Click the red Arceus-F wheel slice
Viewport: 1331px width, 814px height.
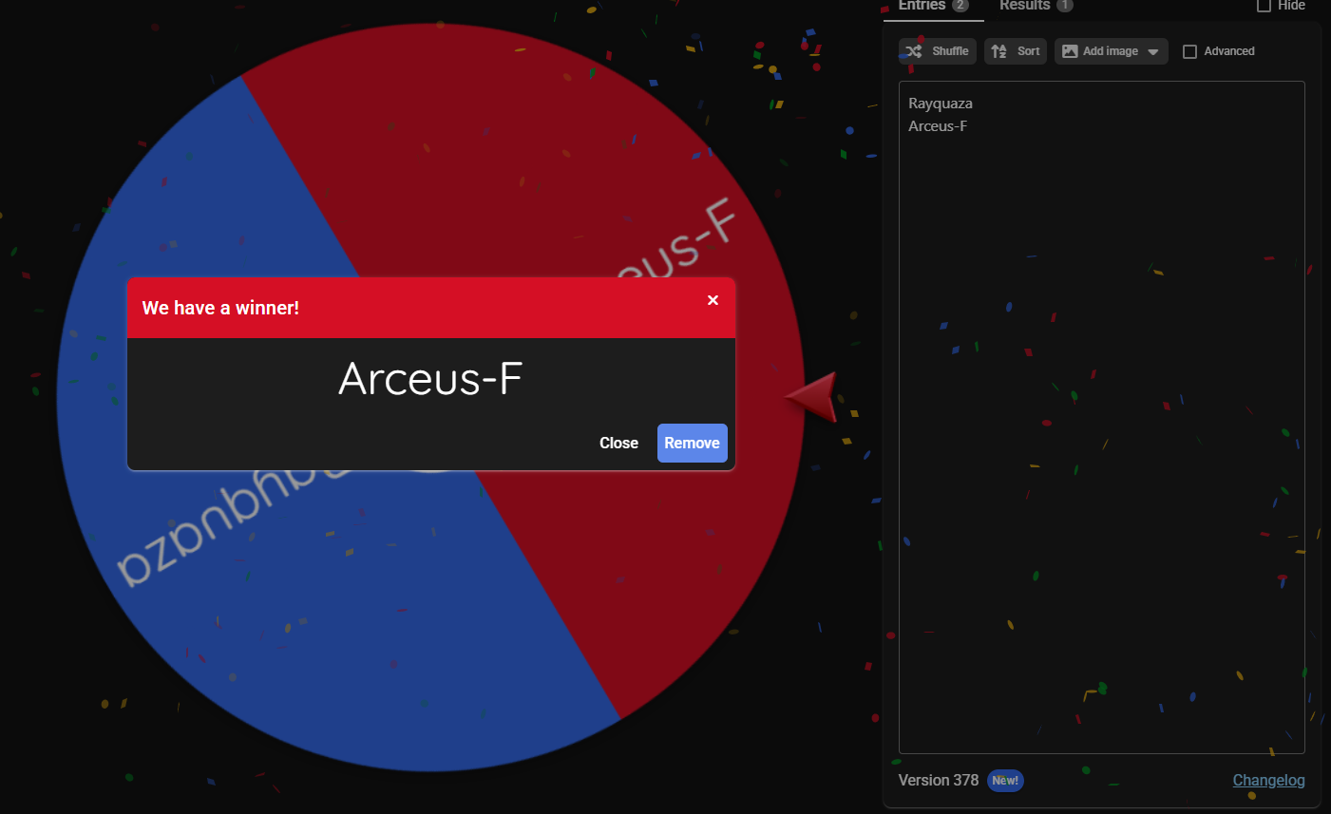point(570,171)
